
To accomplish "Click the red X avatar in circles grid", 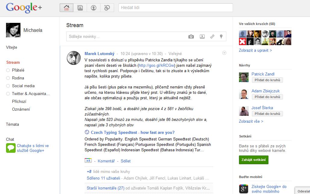I will [x=242, y=42].
